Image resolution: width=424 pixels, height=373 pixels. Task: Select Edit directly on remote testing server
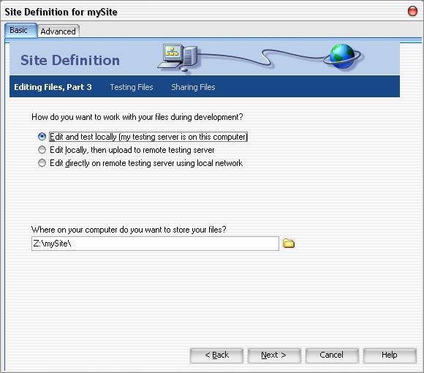[x=42, y=163]
